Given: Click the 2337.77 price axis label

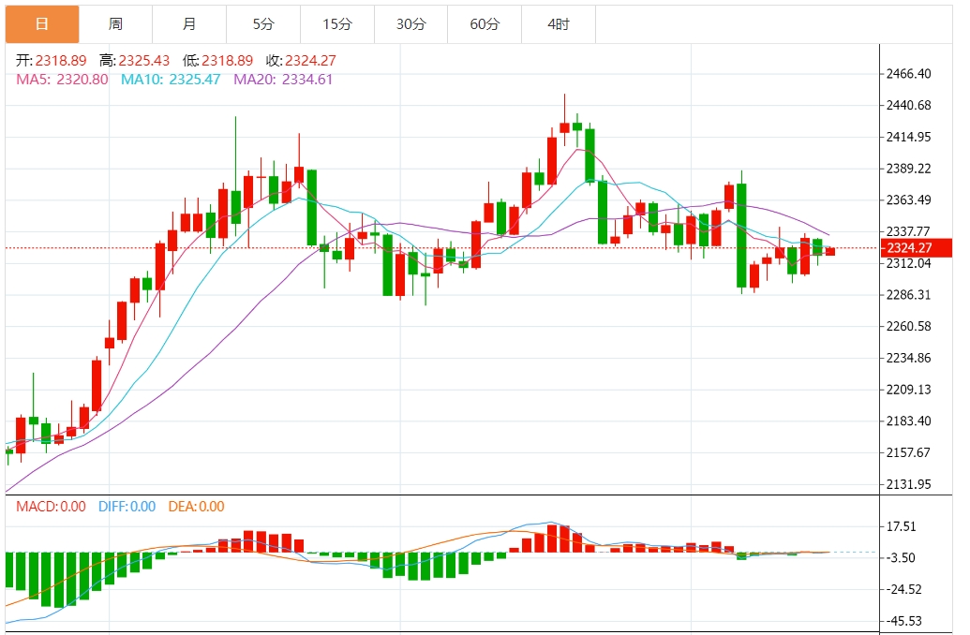Looking at the screenshot, I should 908,231.
